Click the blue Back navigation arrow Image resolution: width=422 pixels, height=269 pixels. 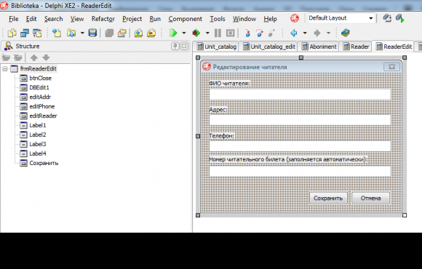(294, 33)
